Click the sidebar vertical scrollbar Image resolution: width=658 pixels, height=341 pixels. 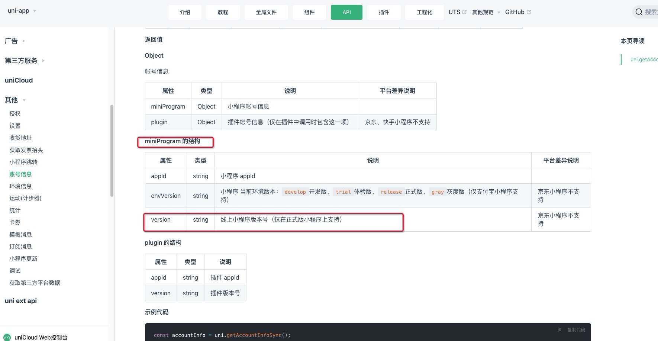[112, 151]
